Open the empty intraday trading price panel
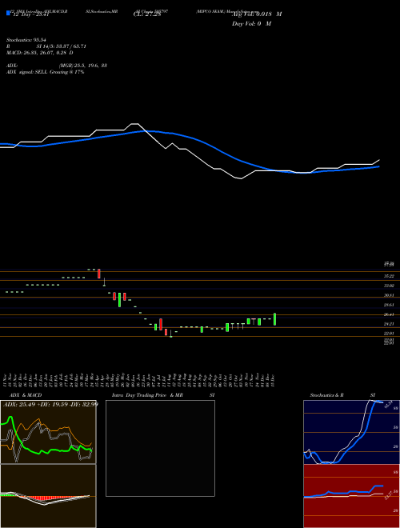The width and height of the screenshot is (400, 528). (x=160, y=448)
